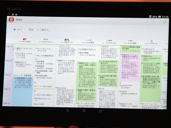
Task: Open ひるおび! program
Action: pos(109,52)
